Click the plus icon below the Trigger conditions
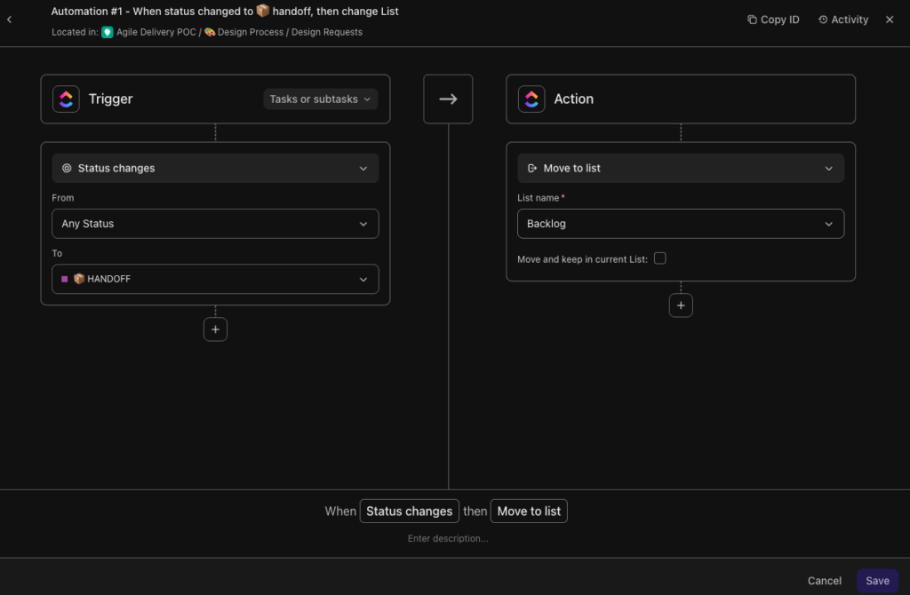910x595 pixels. click(x=215, y=329)
